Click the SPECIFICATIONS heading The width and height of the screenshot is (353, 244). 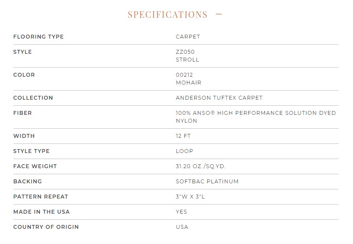coord(167,15)
